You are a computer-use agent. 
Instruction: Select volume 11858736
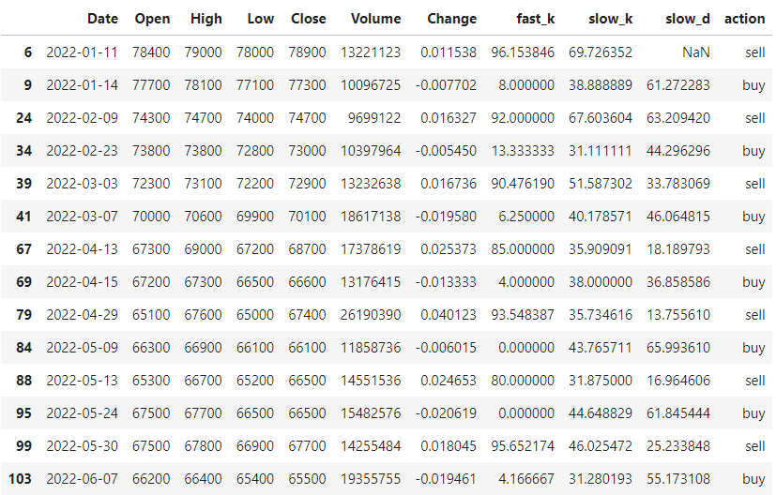(371, 347)
